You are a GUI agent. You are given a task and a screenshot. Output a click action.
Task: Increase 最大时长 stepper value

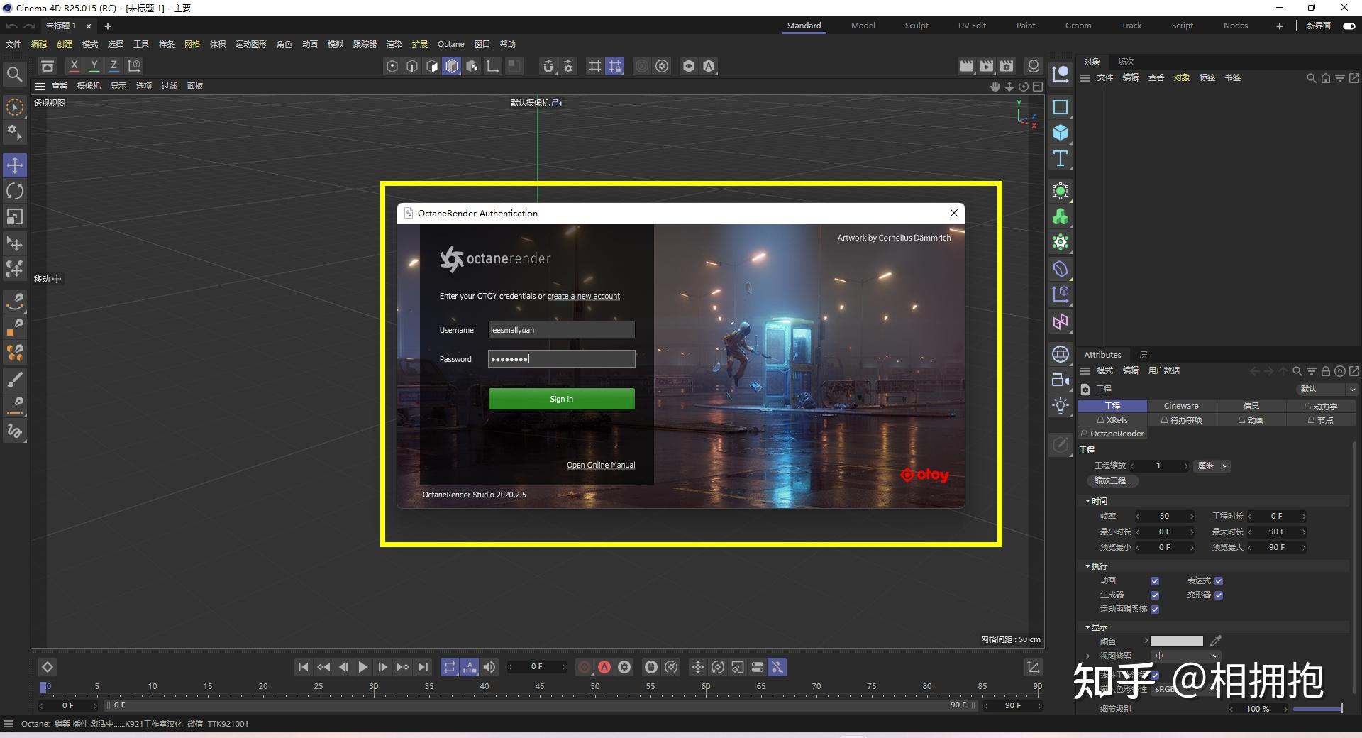pos(1304,532)
